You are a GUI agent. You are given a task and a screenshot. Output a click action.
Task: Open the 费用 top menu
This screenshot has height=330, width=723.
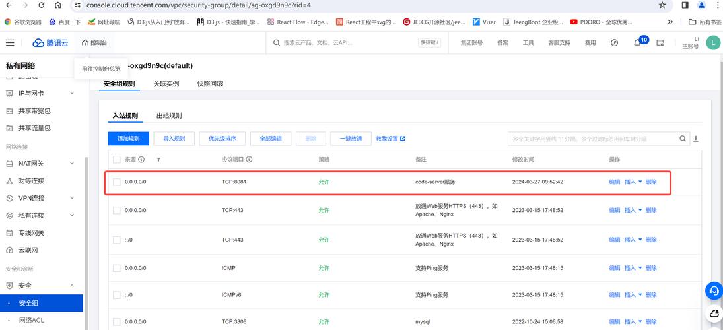[590, 42]
